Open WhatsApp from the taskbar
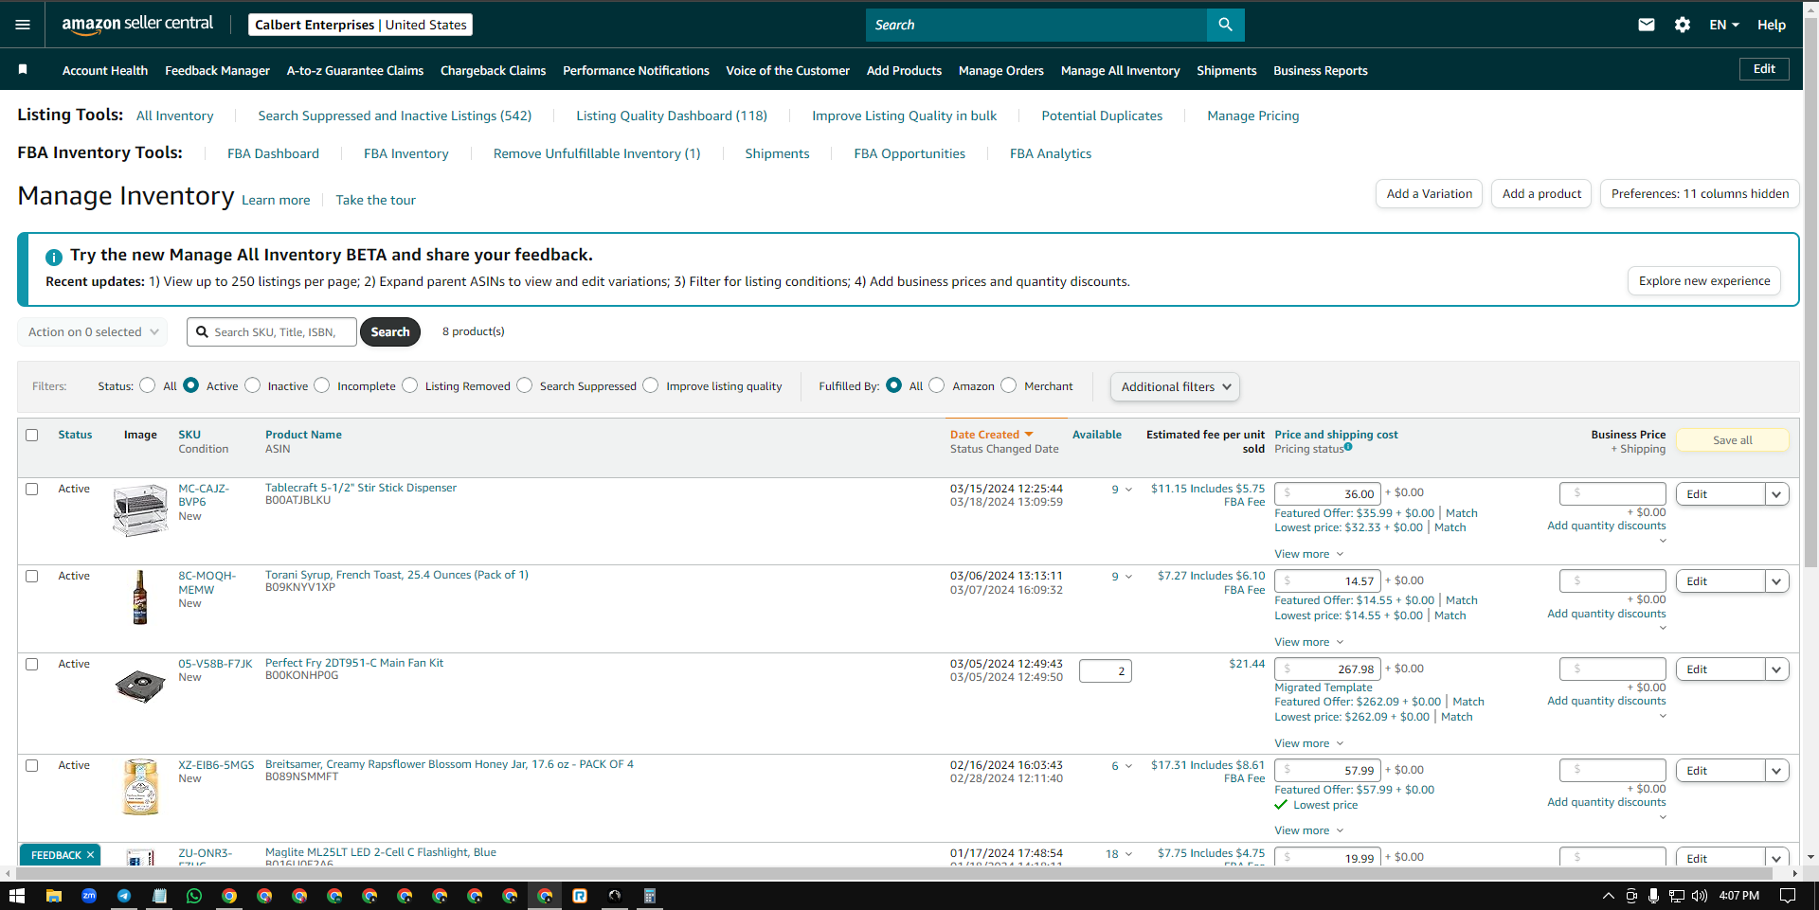 pyautogui.click(x=194, y=896)
